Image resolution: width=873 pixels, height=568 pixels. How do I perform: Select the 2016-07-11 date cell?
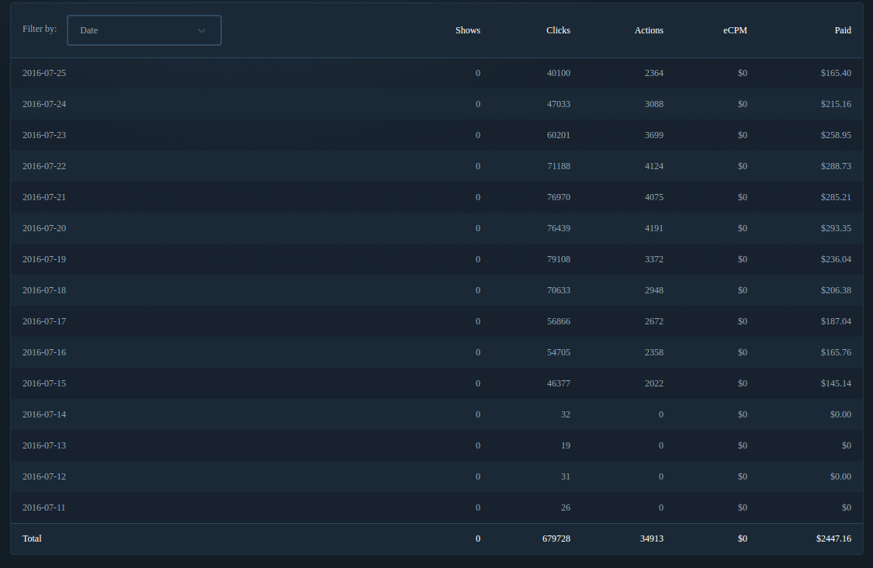(x=44, y=507)
